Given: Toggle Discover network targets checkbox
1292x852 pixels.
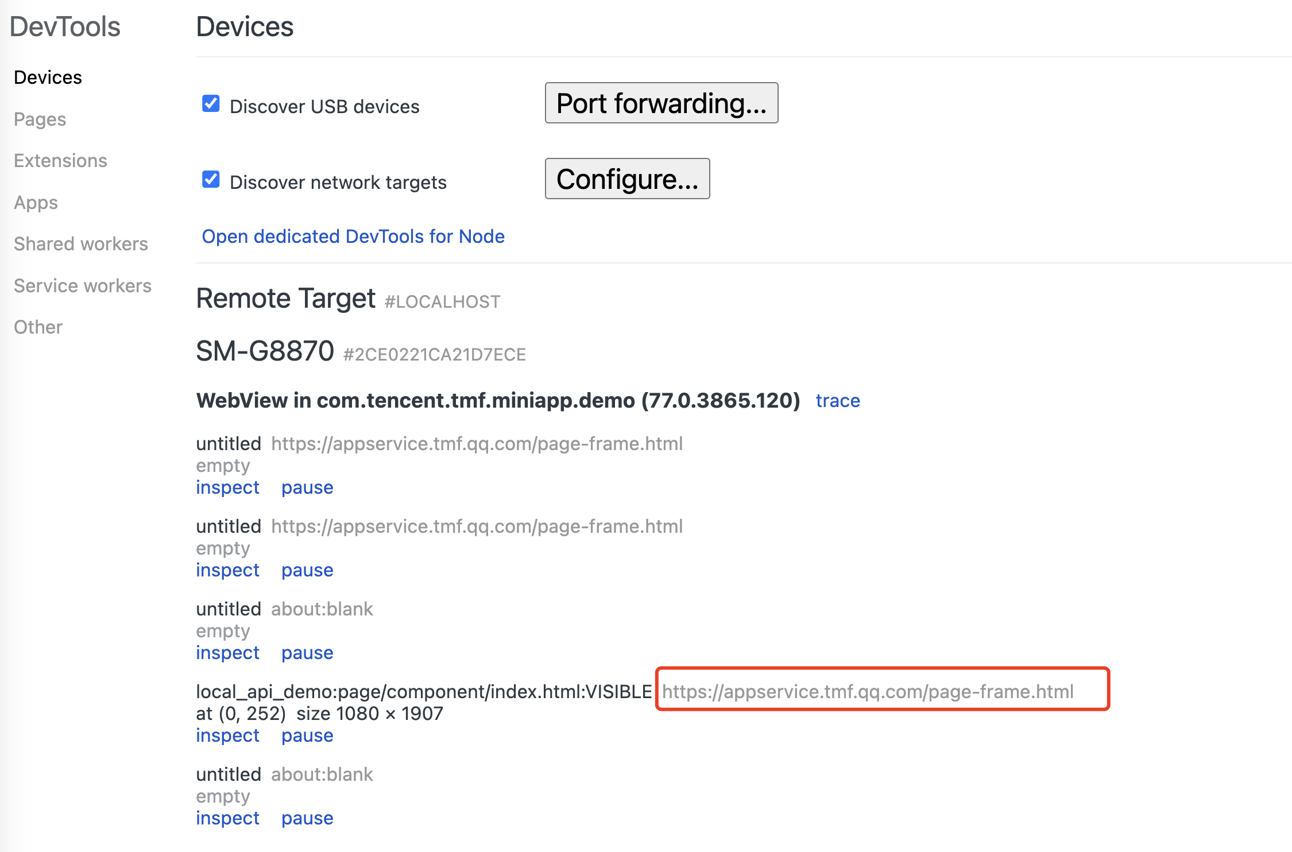Looking at the screenshot, I should [x=211, y=180].
